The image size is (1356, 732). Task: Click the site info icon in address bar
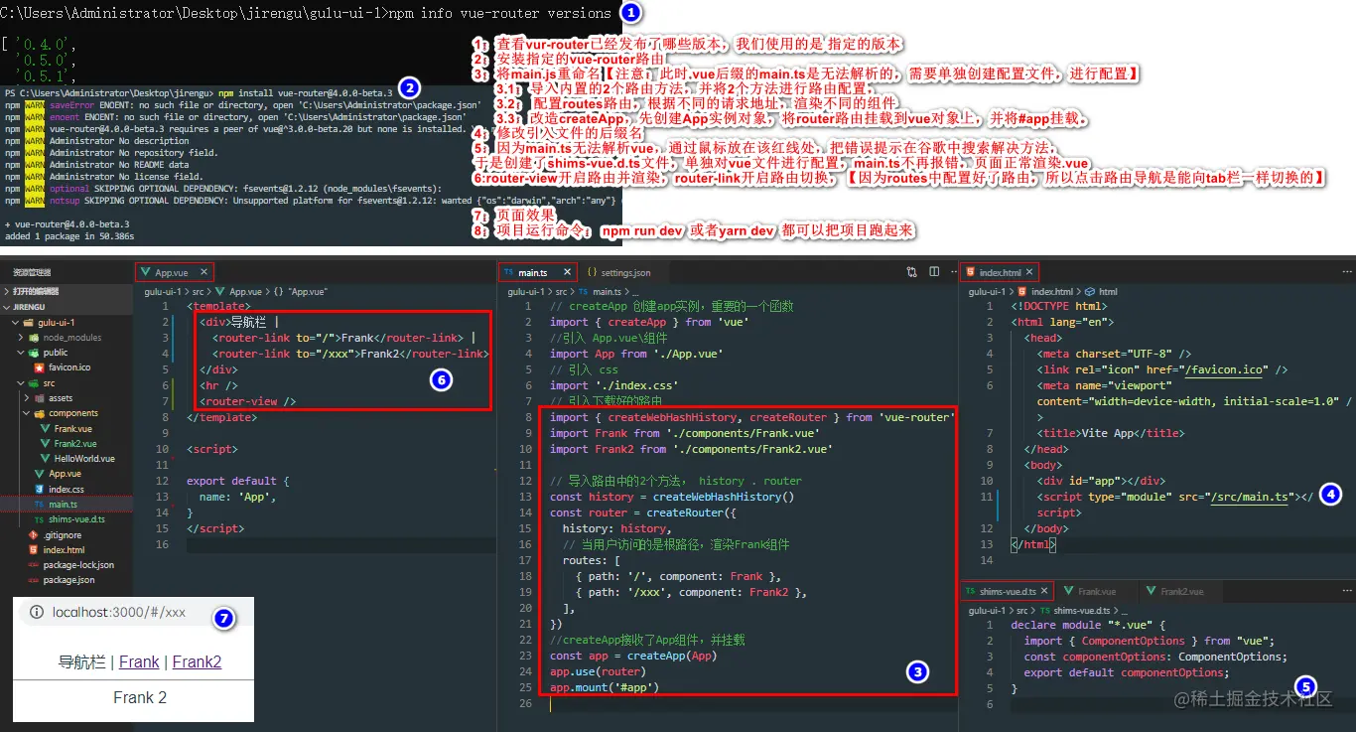tap(37, 613)
